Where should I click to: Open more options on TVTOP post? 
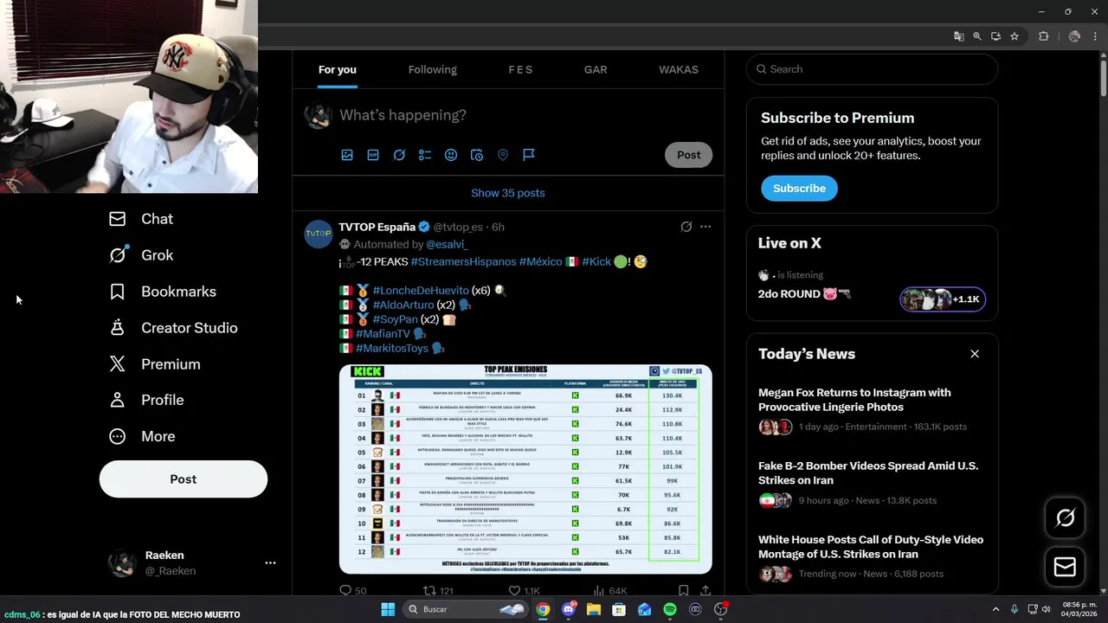point(705,227)
